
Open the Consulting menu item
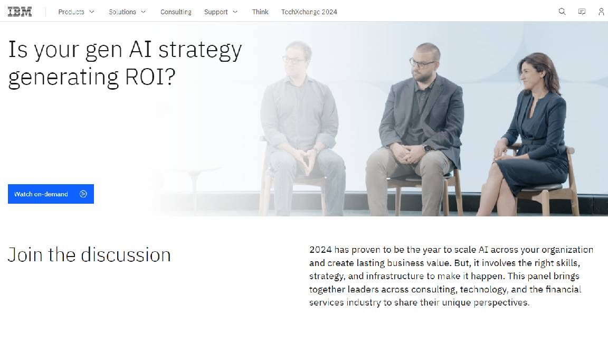point(176,11)
